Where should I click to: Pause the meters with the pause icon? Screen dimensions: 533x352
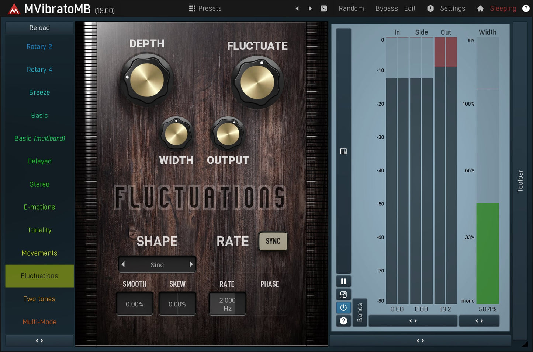coord(343,281)
